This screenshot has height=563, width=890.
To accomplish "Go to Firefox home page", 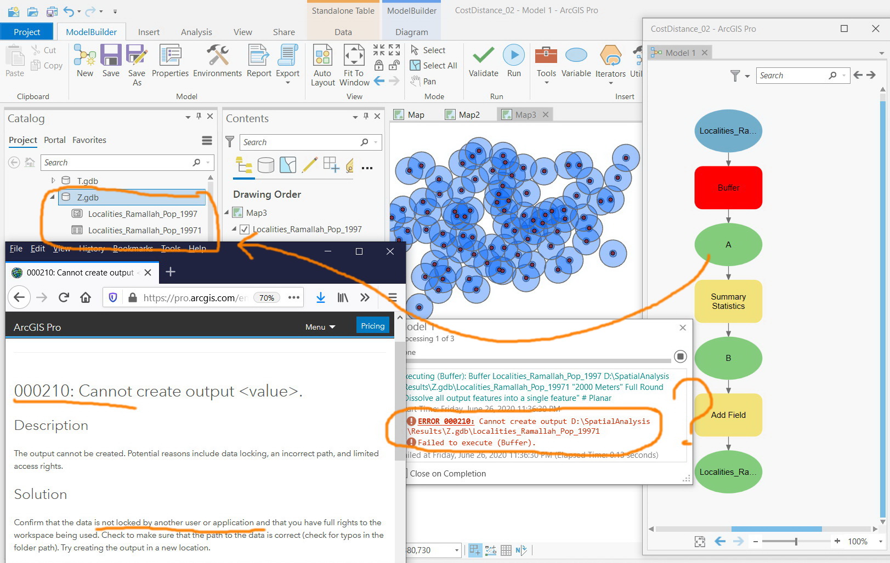I will point(85,297).
